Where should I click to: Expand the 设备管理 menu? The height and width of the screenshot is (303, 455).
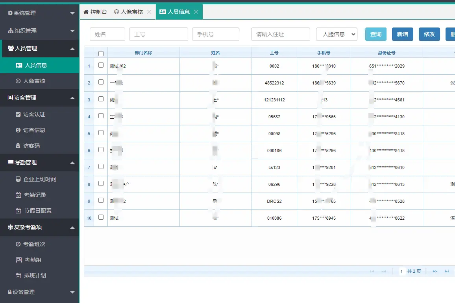click(40, 292)
